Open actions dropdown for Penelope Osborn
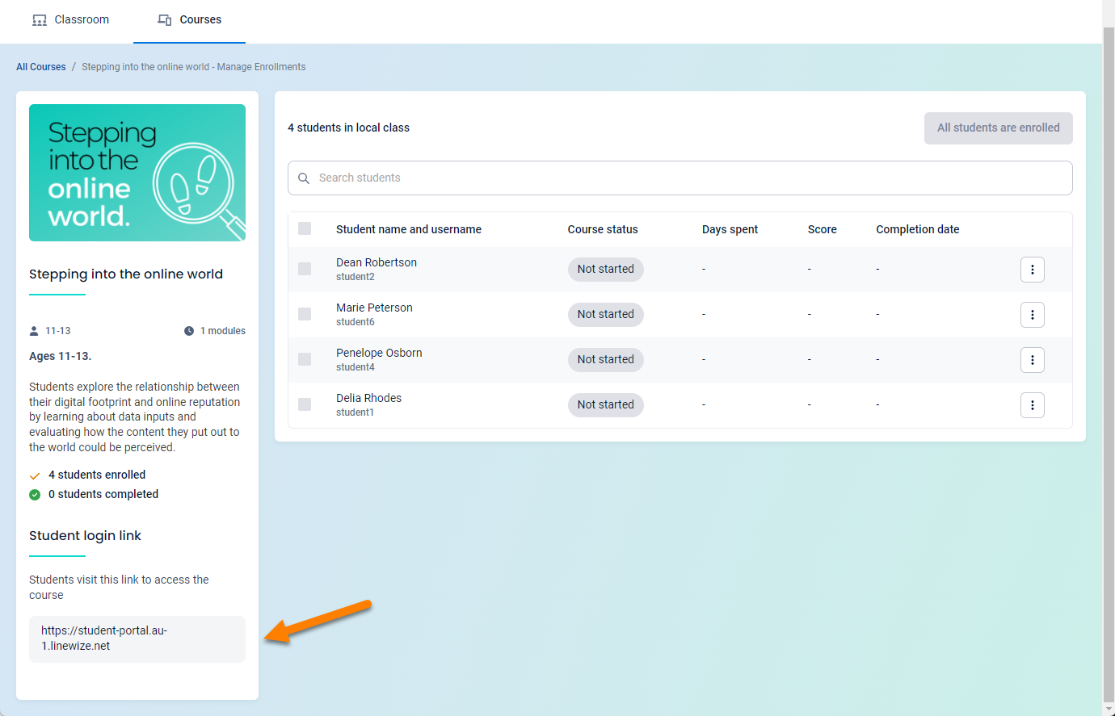Image resolution: width=1115 pixels, height=716 pixels. [1033, 360]
